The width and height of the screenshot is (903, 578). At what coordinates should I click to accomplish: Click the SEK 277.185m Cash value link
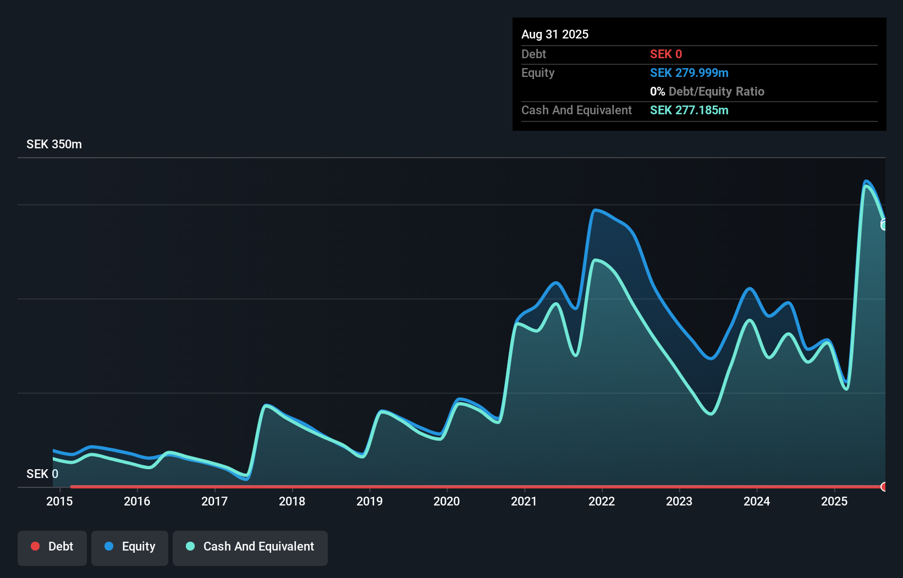click(689, 110)
